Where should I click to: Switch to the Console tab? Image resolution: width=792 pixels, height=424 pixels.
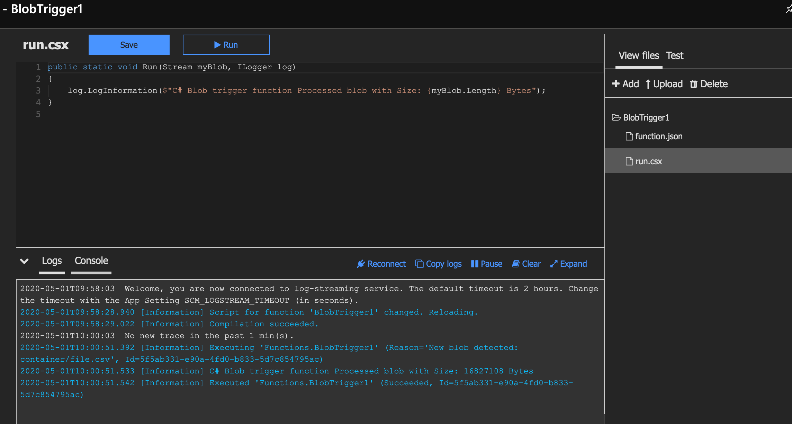click(x=91, y=260)
